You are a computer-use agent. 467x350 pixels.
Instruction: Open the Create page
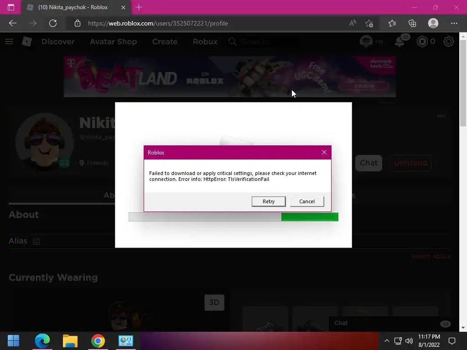[x=165, y=41]
